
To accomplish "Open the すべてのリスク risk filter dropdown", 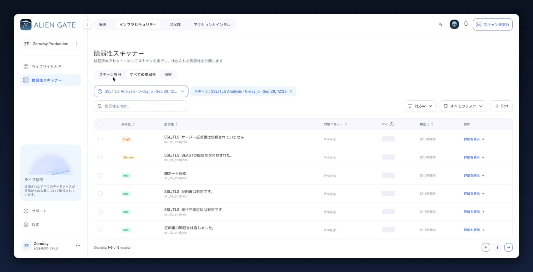I will (463, 106).
